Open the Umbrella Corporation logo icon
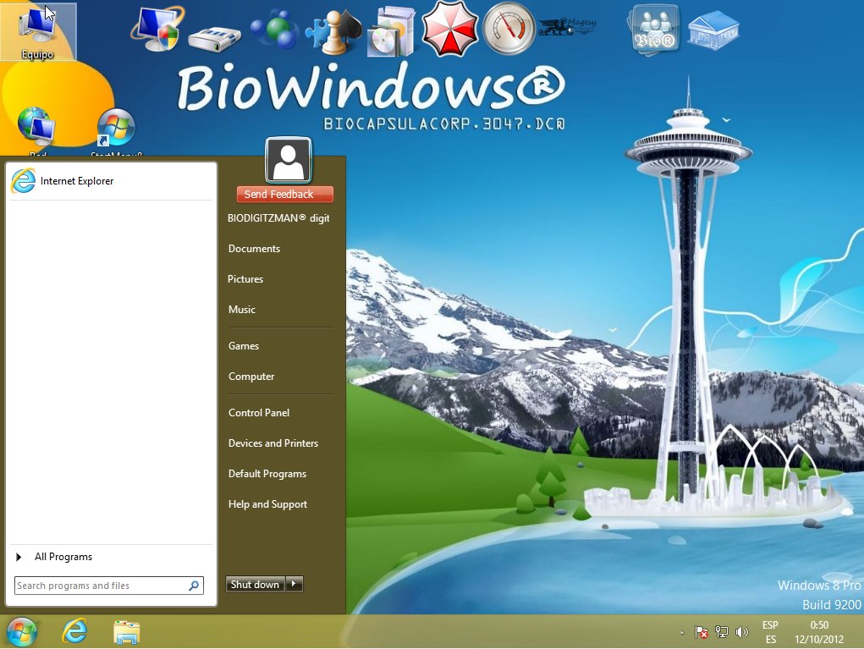 point(450,28)
